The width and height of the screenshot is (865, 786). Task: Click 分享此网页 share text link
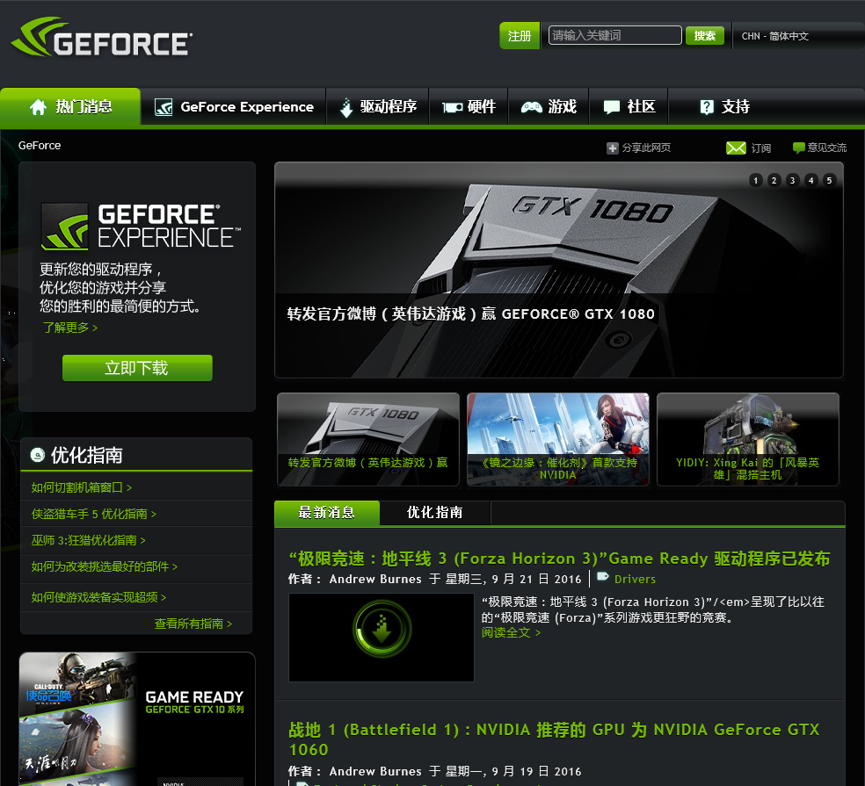(646, 148)
